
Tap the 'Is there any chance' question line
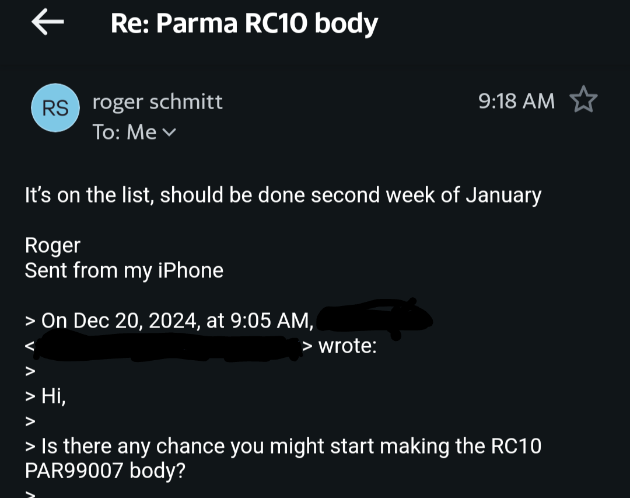click(283, 446)
